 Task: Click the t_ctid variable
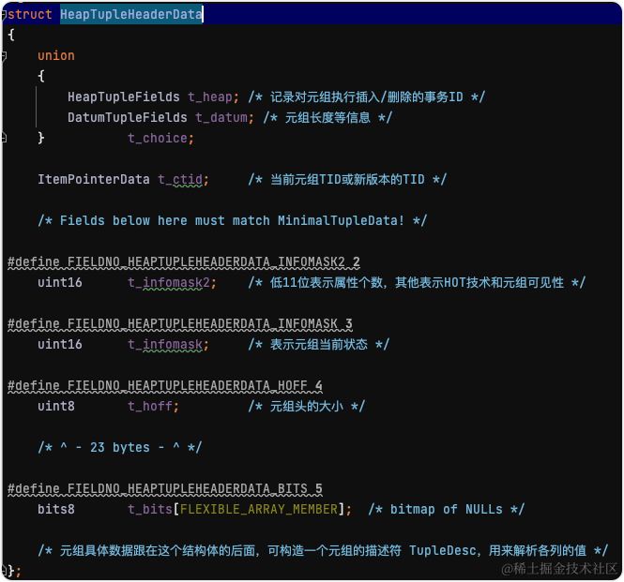pos(180,179)
